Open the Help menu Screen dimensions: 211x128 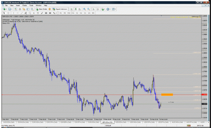(x=46, y=5)
